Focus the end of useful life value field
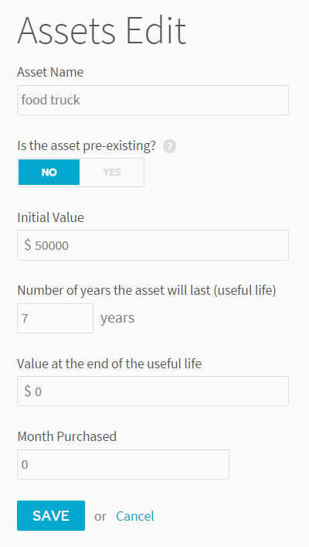This screenshot has height=547, width=309. (153, 391)
